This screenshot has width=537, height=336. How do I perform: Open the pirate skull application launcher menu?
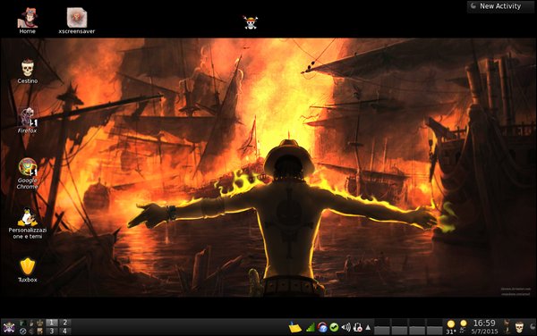[x=9, y=327]
